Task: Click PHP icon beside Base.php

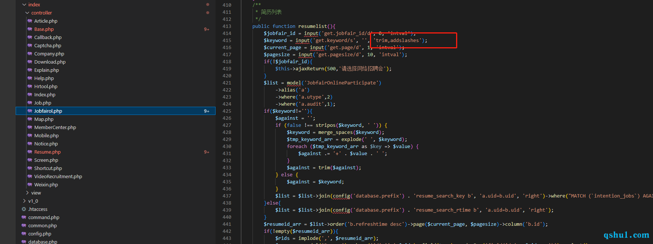Action: coord(30,29)
